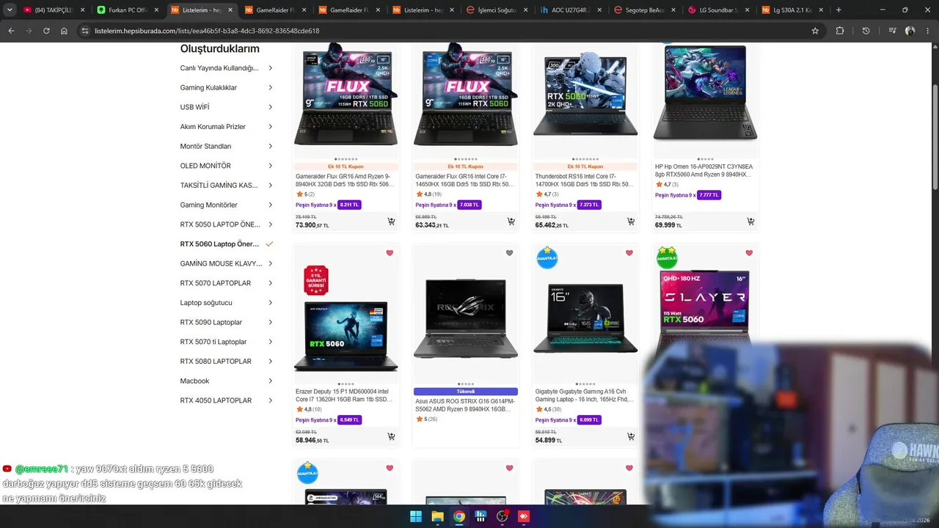939x528 pixels.
Task: Expand the OLED MONİTÖR list chevron
Action: coord(270,166)
